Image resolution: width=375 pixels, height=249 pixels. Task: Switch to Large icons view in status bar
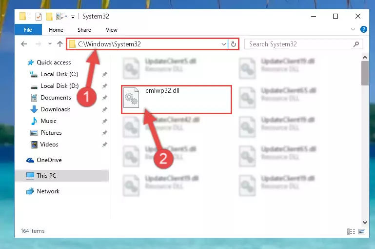[x=362, y=231]
